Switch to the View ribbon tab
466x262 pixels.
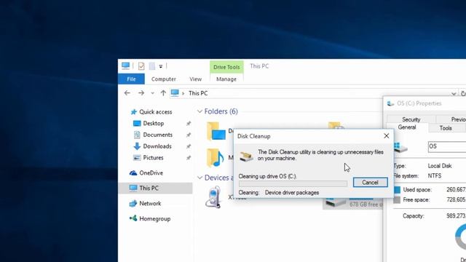pos(196,79)
